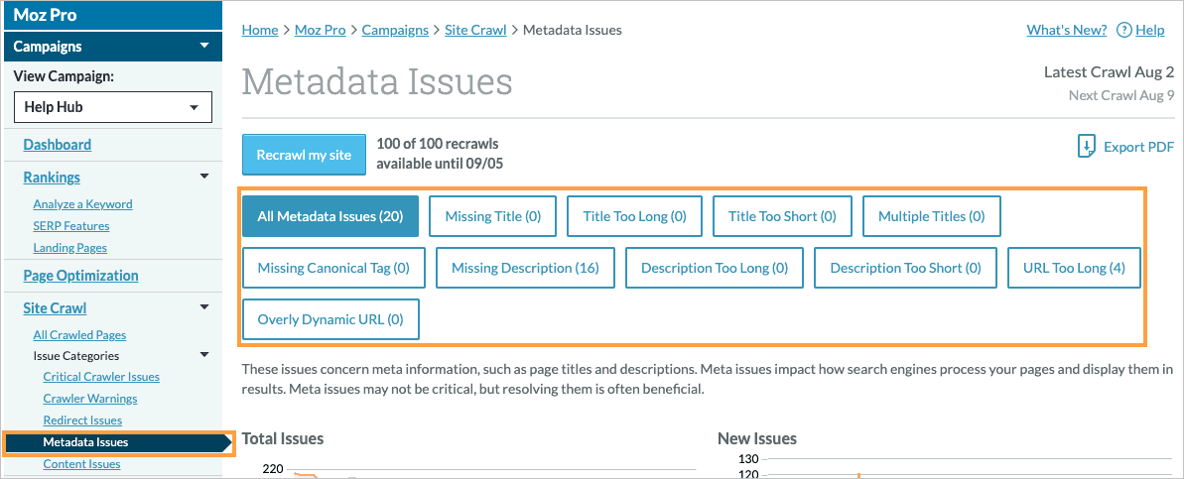
Task: Filter by URL Too Long (4)
Action: point(1074,268)
